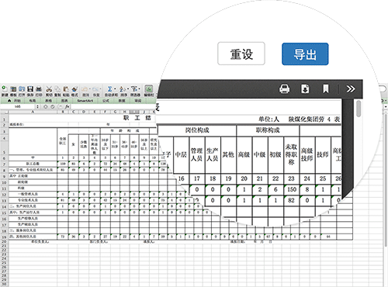Click the printer icon in dark toolbar
388x287 pixels.
pyautogui.click(x=285, y=88)
